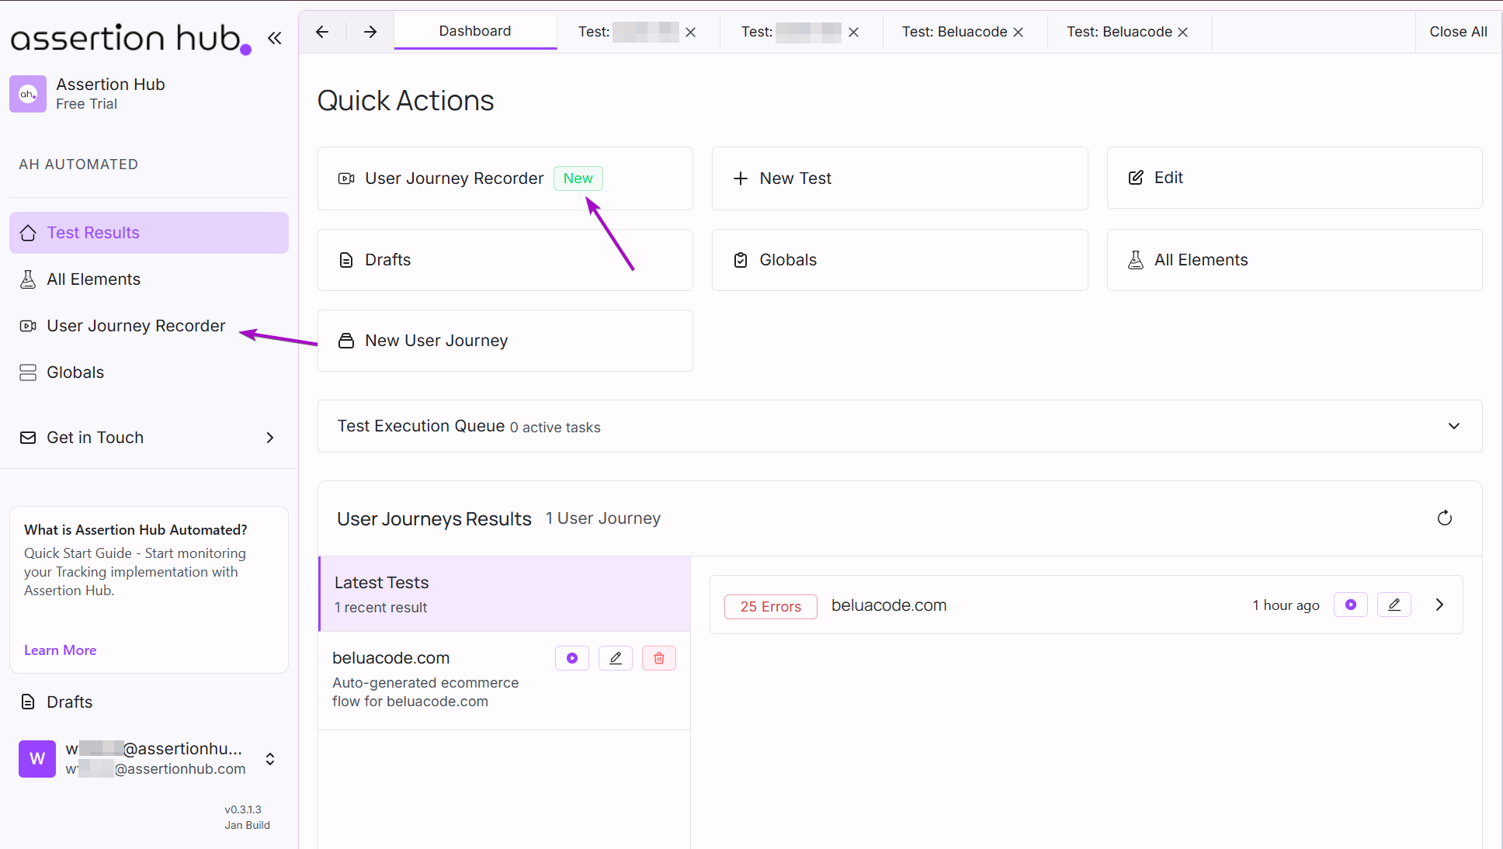Click the Learn More link

[x=60, y=650]
